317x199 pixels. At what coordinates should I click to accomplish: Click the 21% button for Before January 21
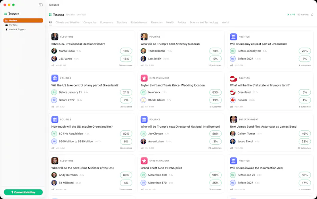pyautogui.click(x=126, y=92)
